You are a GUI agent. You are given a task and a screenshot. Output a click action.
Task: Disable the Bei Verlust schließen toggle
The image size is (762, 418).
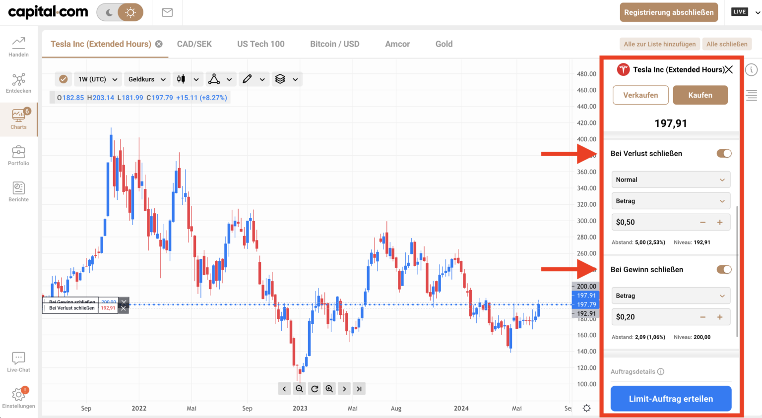(x=724, y=153)
